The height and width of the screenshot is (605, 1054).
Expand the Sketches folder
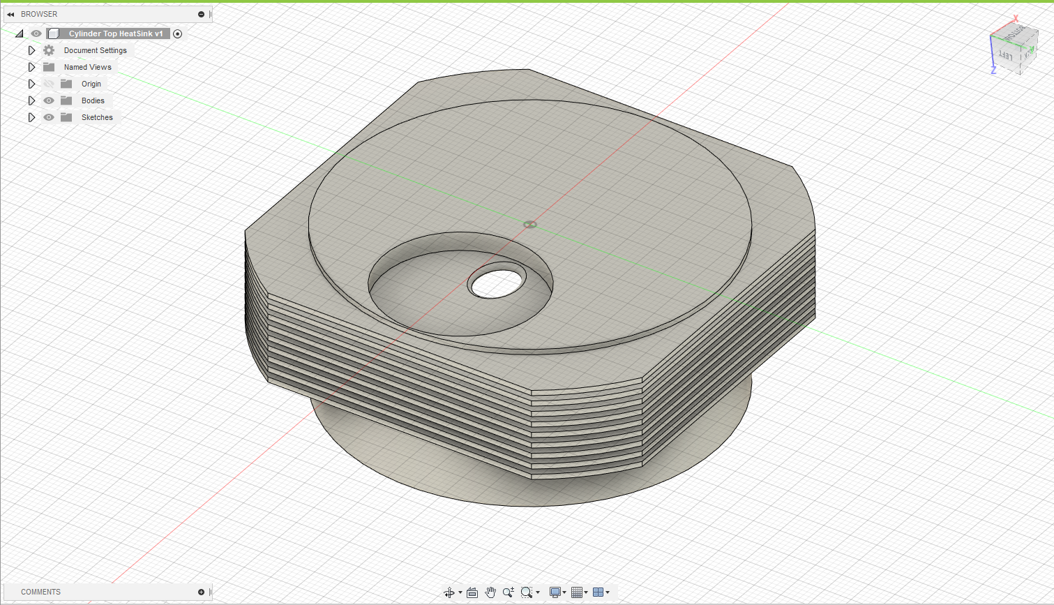[x=31, y=117]
